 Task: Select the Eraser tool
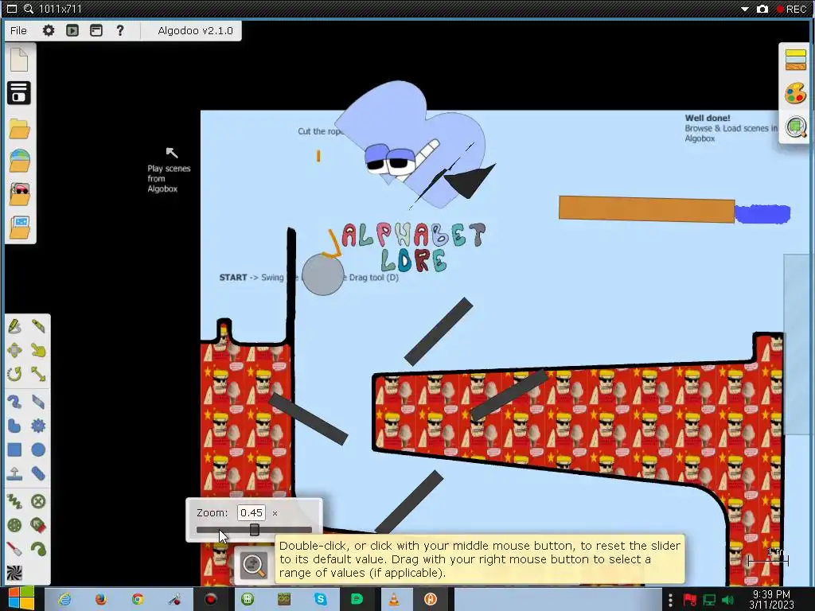38,402
